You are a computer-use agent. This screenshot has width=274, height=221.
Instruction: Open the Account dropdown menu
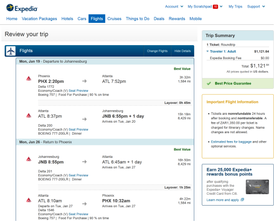point(174,6)
